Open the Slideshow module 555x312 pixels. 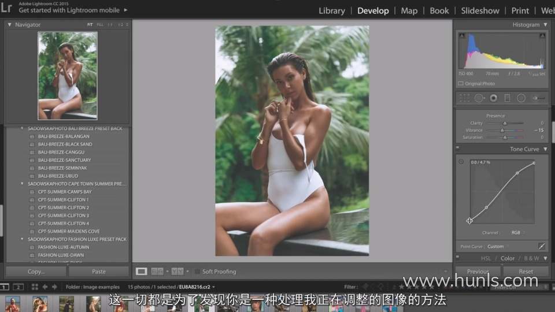point(480,10)
